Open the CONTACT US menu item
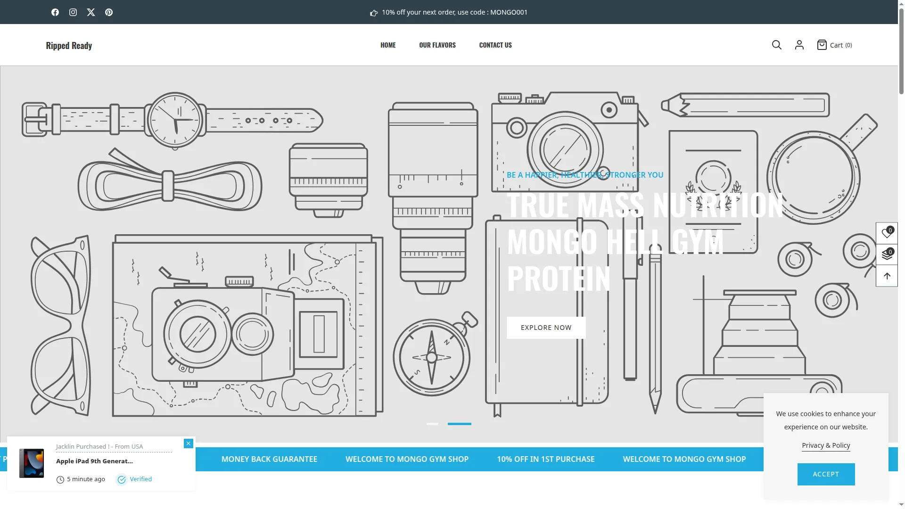 (x=495, y=45)
